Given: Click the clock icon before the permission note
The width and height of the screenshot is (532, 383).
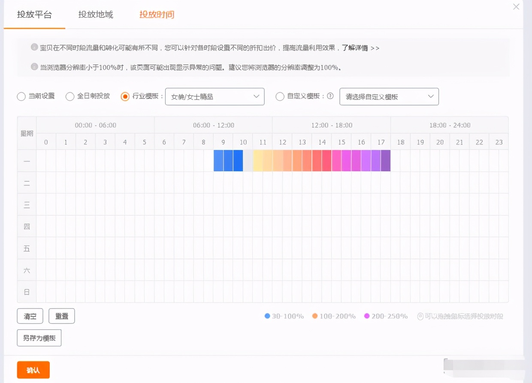Looking at the screenshot, I should [x=420, y=316].
